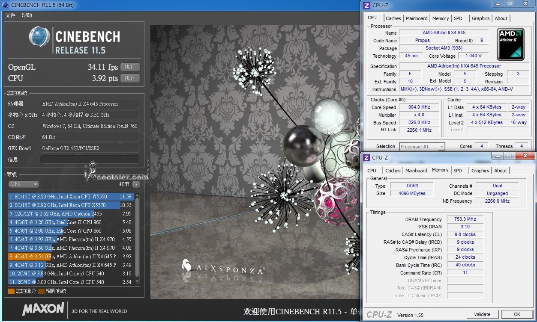Viewport: 537px width, 322px height.
Task: Select the Memory tab in the CPU-tab CPU-Z window
Action: (441, 18)
